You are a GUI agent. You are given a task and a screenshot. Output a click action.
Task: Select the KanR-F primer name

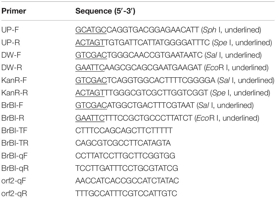point(14,80)
